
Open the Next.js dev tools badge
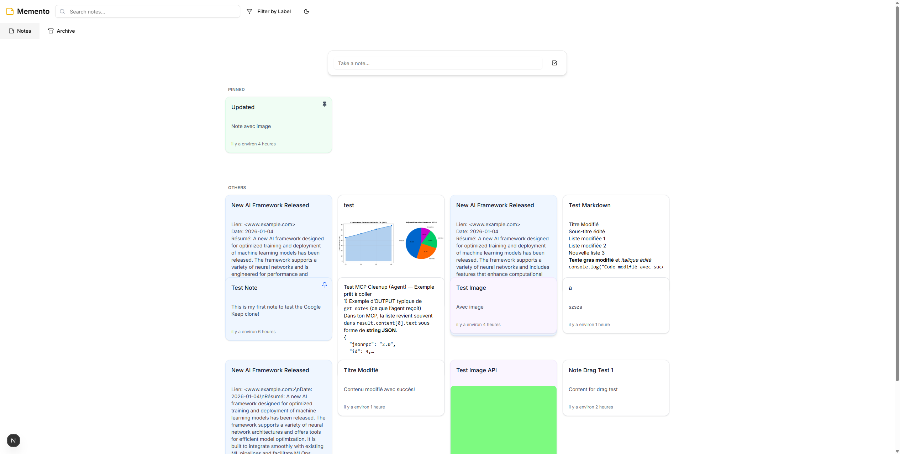(14, 440)
